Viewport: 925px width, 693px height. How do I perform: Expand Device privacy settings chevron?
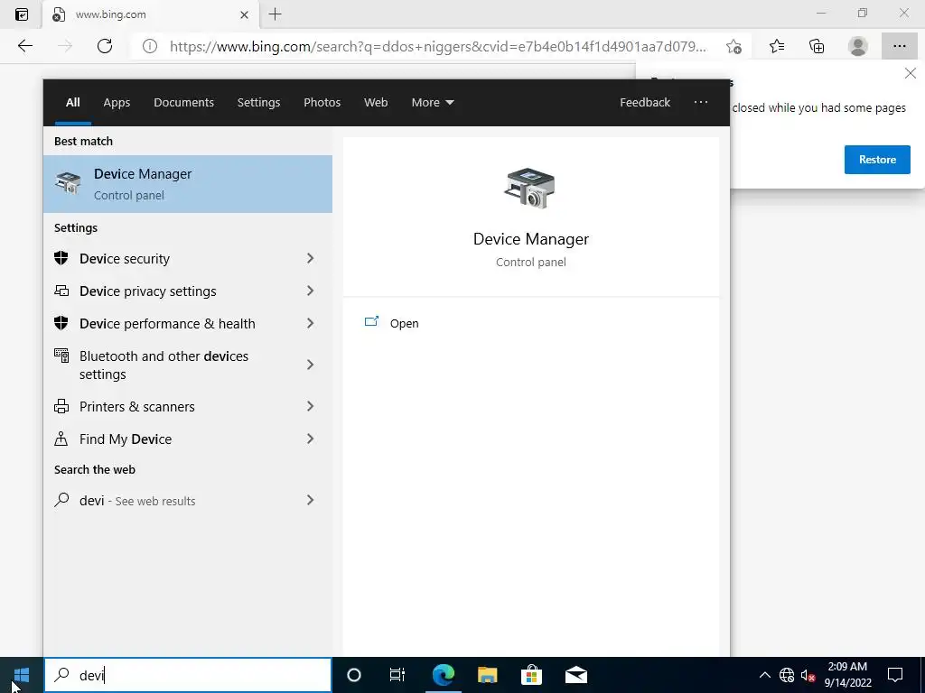coord(311,291)
